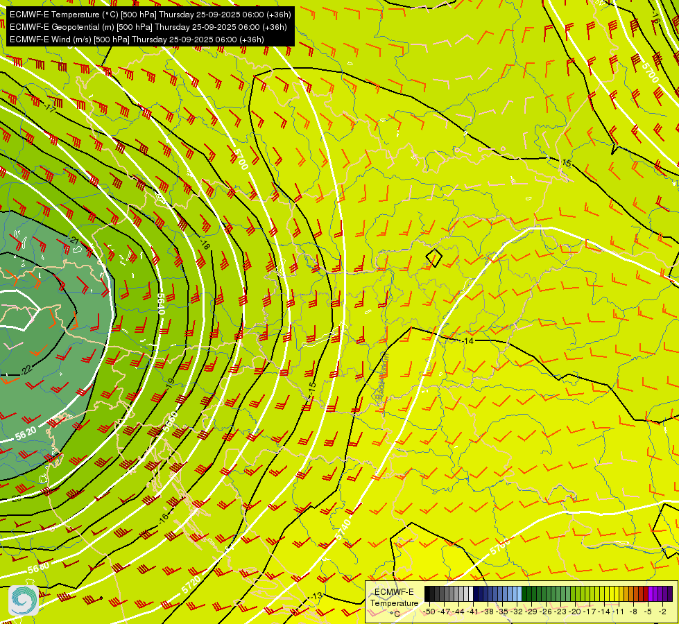Click the -2 tick label on the colorbar
679x624 pixels.
(662, 612)
